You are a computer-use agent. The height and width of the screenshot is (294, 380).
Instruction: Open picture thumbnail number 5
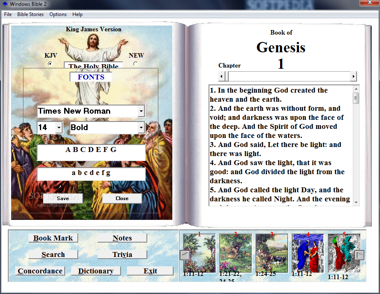344,253
